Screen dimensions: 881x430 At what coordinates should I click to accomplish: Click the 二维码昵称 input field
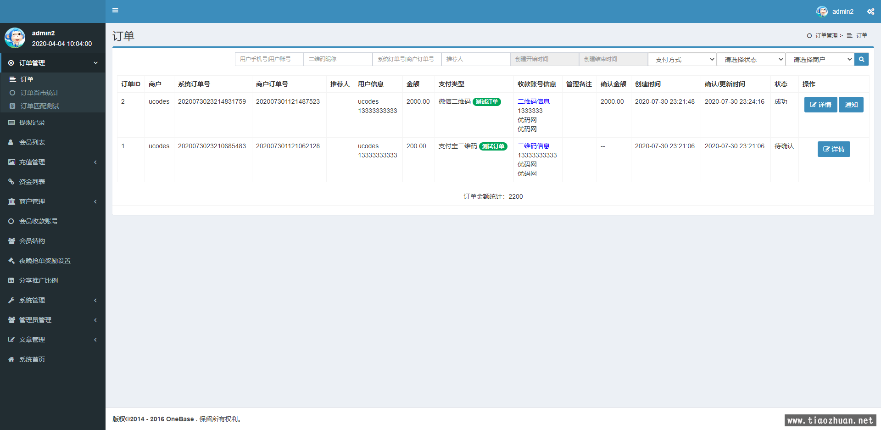338,59
